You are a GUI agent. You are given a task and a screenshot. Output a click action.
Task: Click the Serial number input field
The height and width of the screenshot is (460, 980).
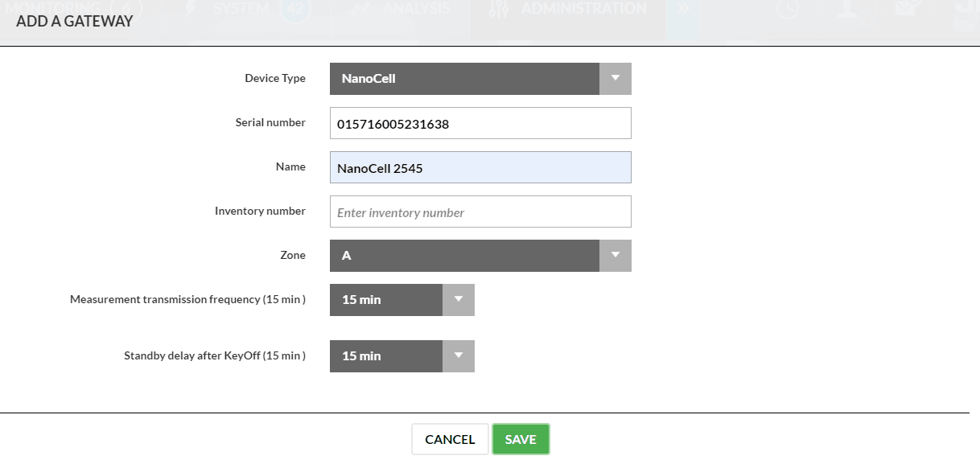tap(480, 124)
